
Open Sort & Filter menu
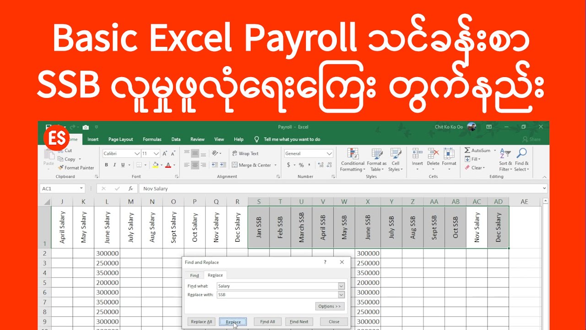tap(505, 160)
